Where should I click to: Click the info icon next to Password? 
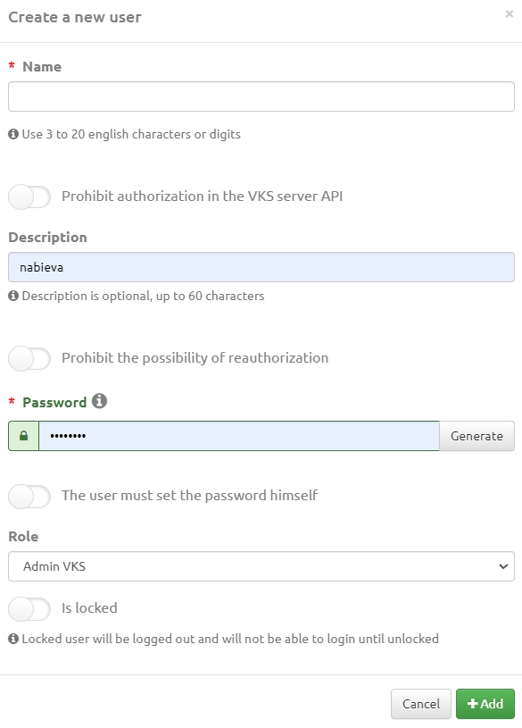pos(99,401)
